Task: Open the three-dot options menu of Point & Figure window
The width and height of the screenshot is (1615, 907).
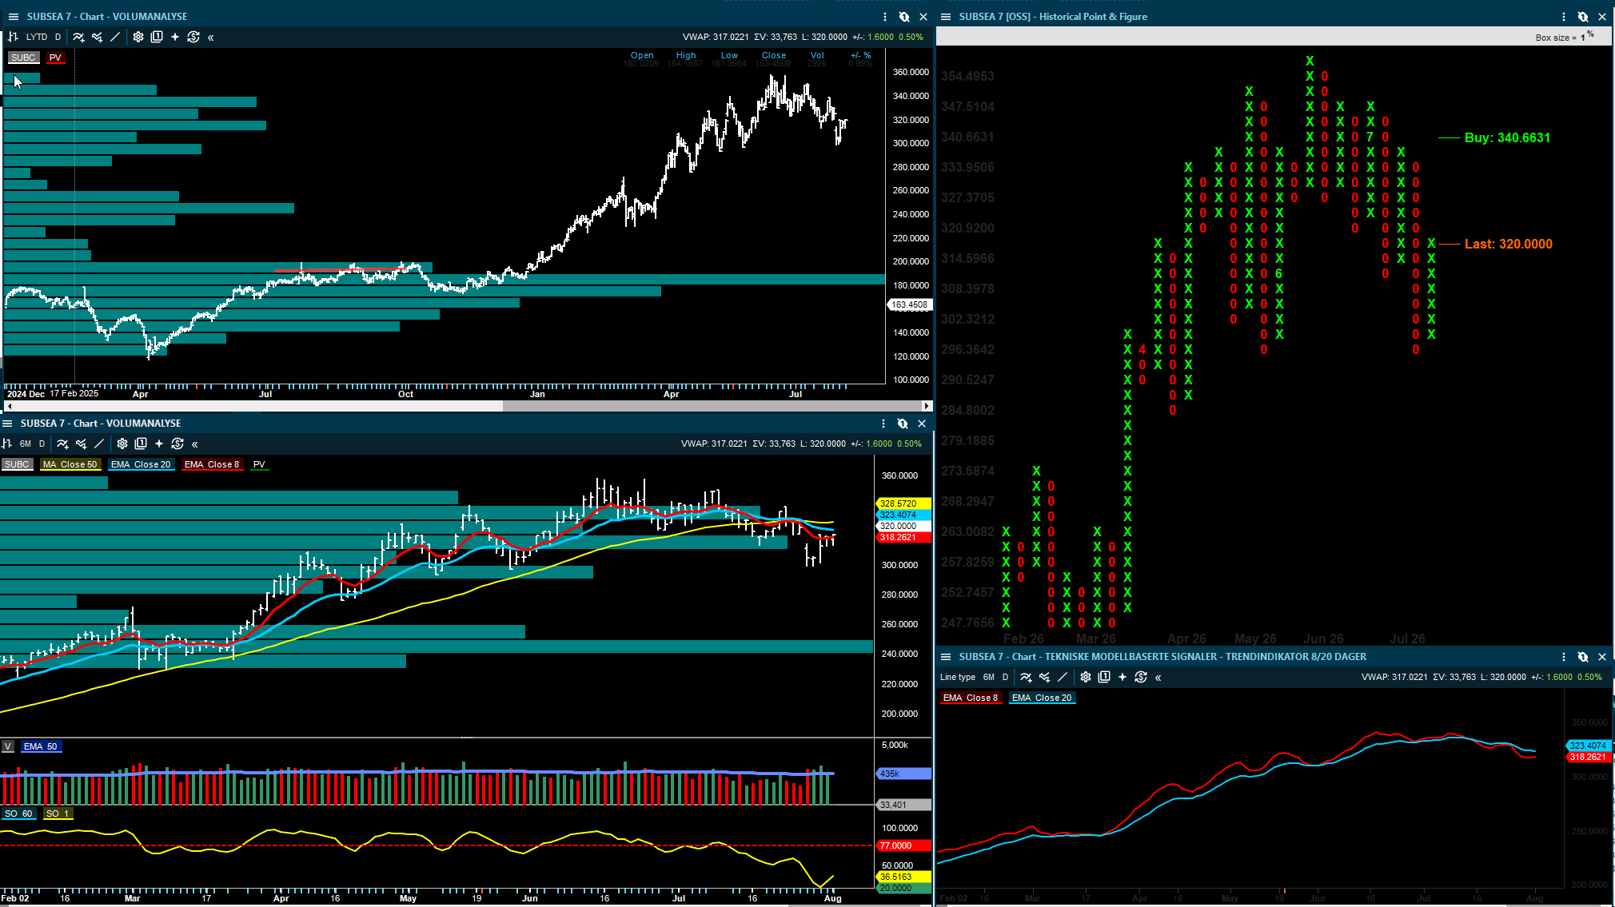Action: click(x=1564, y=17)
